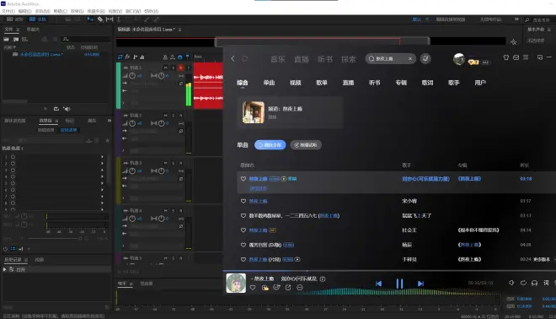The width and height of the screenshot is (556, 319).
Task: Click the blue play-all button beside 单曲
Action: click(x=270, y=145)
